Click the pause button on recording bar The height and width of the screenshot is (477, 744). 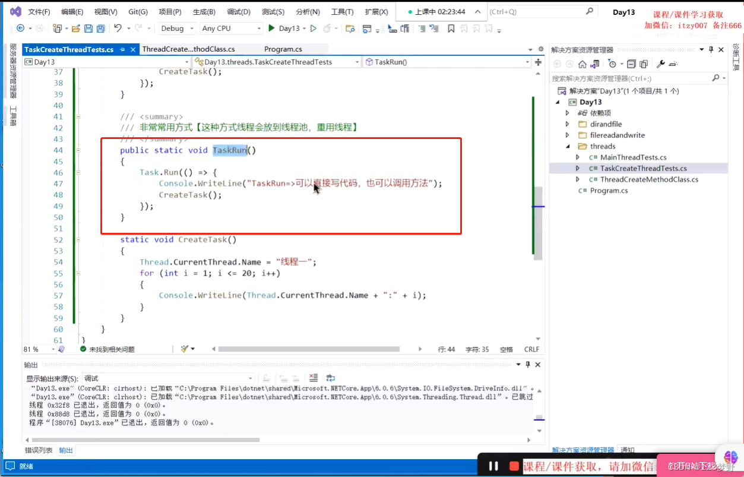click(493, 466)
